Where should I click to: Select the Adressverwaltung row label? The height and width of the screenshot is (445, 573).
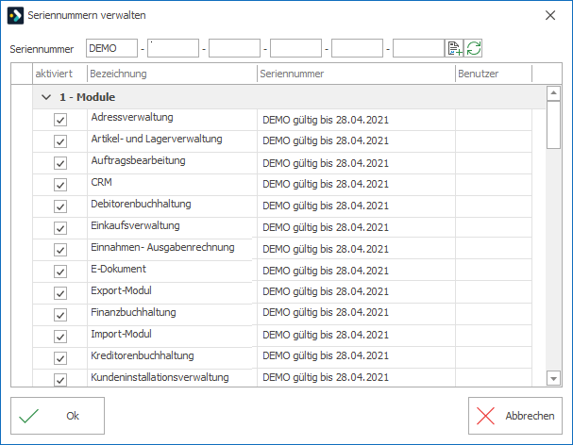[132, 117]
